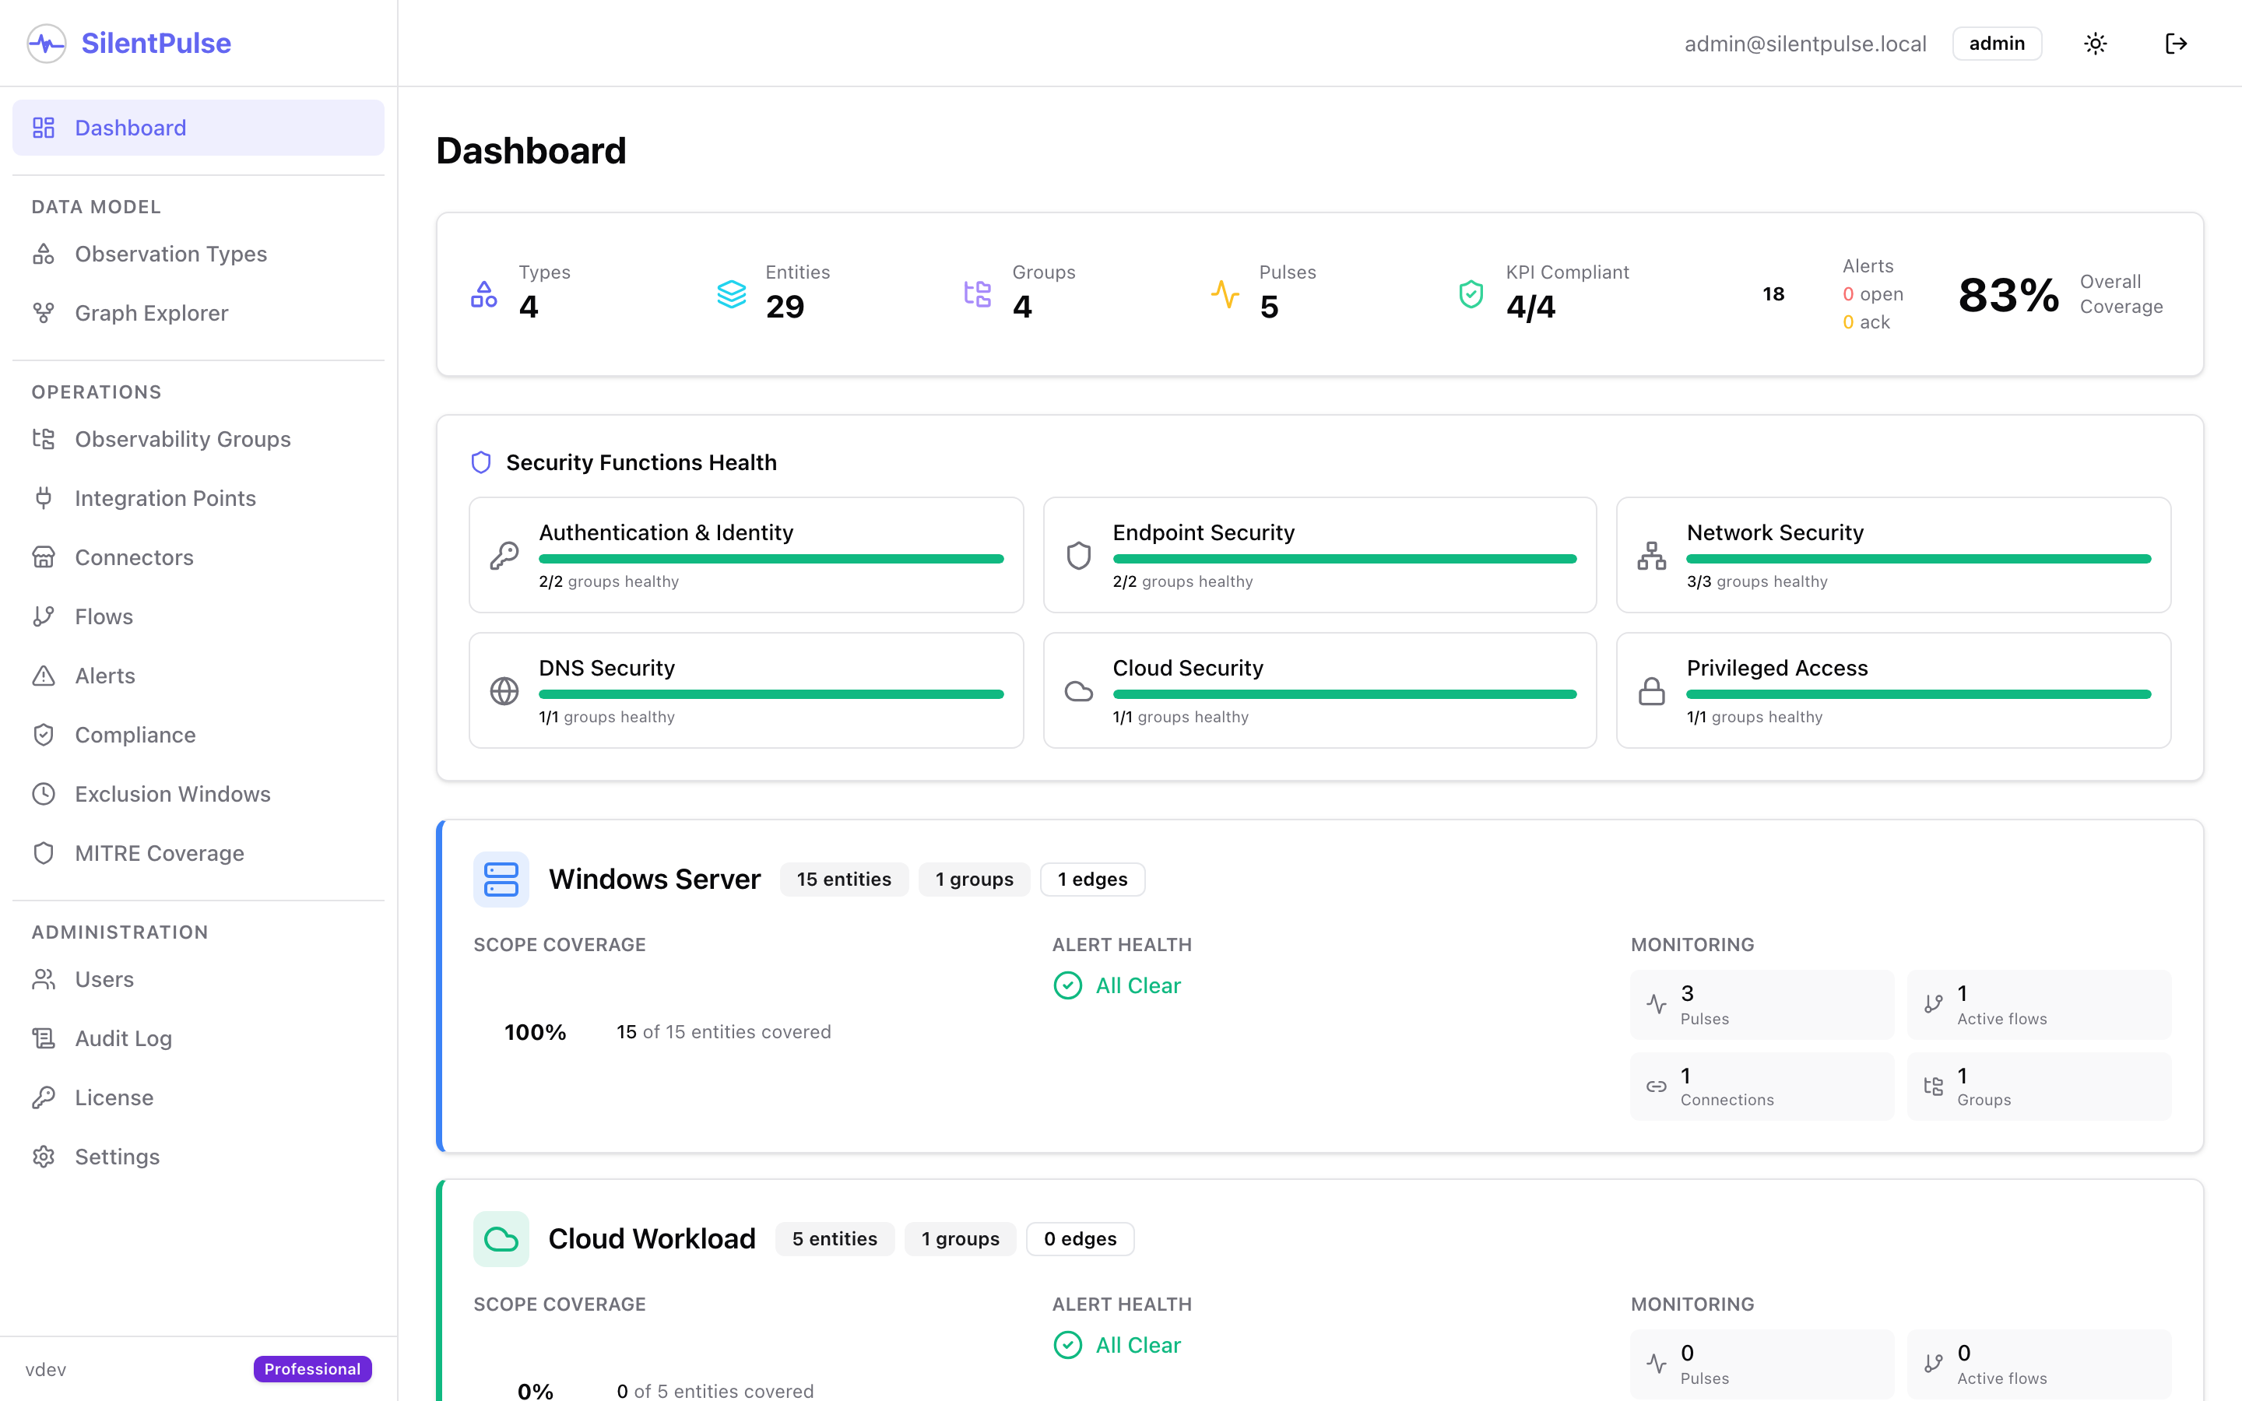Open MITRE Coverage page
This screenshot has height=1401, width=2242.
click(x=199, y=853)
